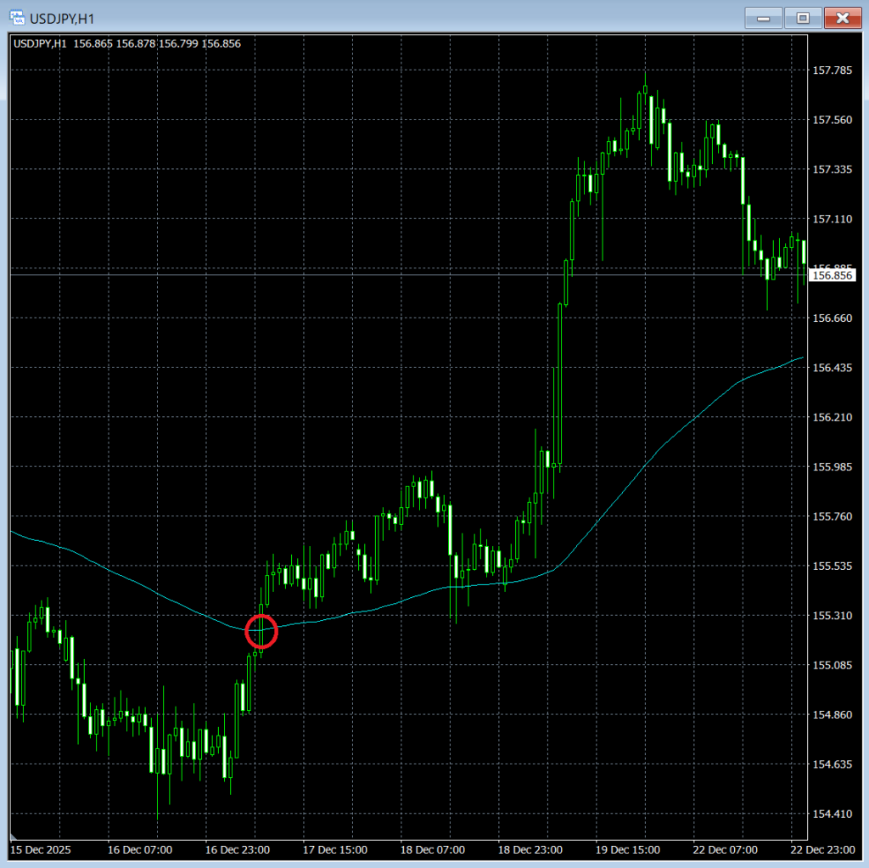Click the 157.785 price axis label

(x=832, y=70)
